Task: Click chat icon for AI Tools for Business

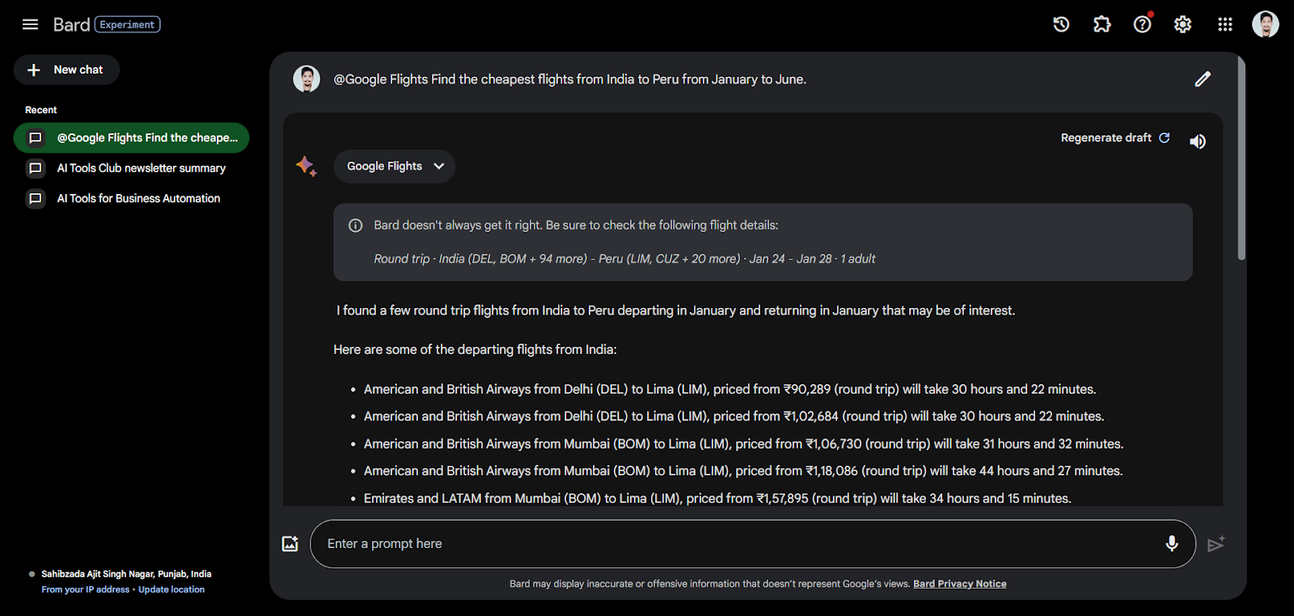Action: click(x=36, y=198)
